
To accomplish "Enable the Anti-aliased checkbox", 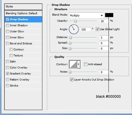I will click(86, 64).
